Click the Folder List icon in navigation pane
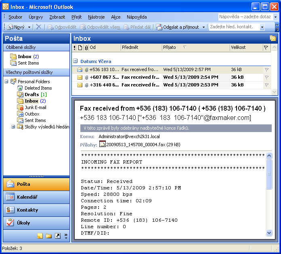This screenshot has width=281, height=254. [x=48, y=236]
